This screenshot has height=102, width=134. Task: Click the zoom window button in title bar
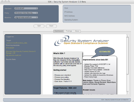coord(9,2)
